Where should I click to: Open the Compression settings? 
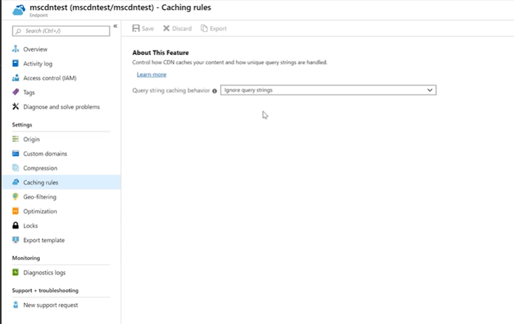[40, 168]
